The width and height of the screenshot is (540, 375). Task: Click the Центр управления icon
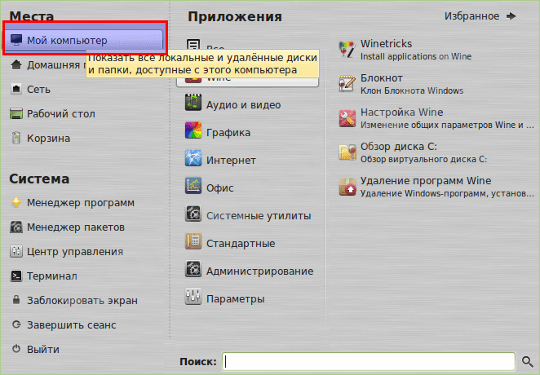pyautogui.click(x=16, y=251)
